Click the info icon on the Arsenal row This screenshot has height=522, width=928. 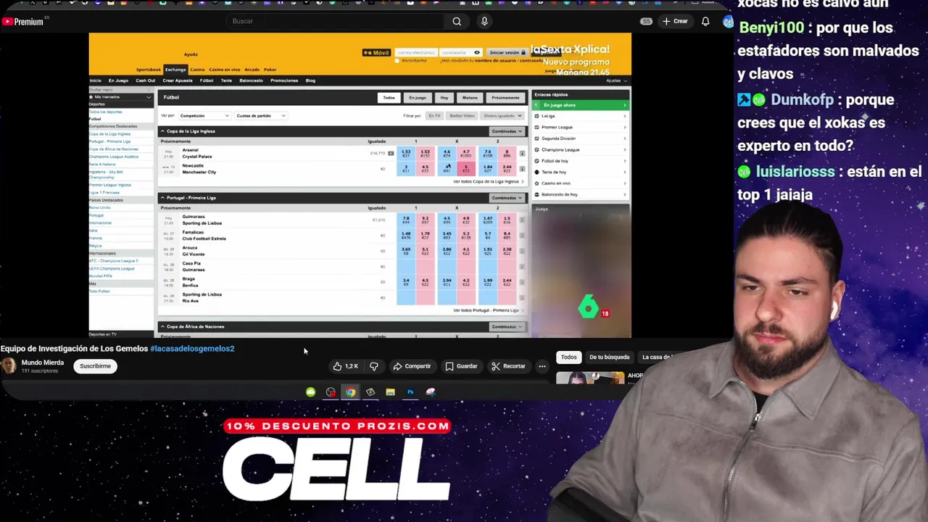pos(522,154)
